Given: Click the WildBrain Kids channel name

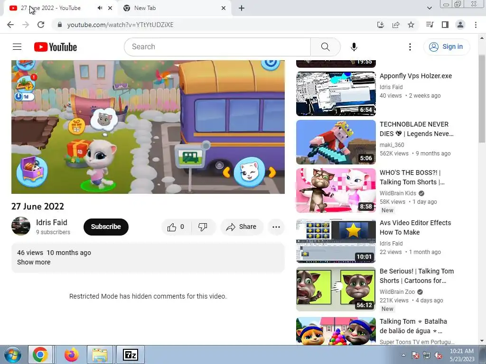Looking at the screenshot, I should [x=398, y=193].
